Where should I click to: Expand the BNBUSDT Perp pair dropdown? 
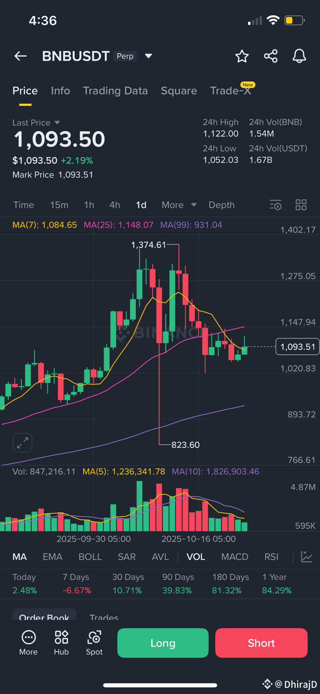(148, 56)
